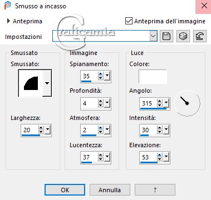Open help with the ? button
Viewport: 211px width, 200px height.
(x=155, y=190)
